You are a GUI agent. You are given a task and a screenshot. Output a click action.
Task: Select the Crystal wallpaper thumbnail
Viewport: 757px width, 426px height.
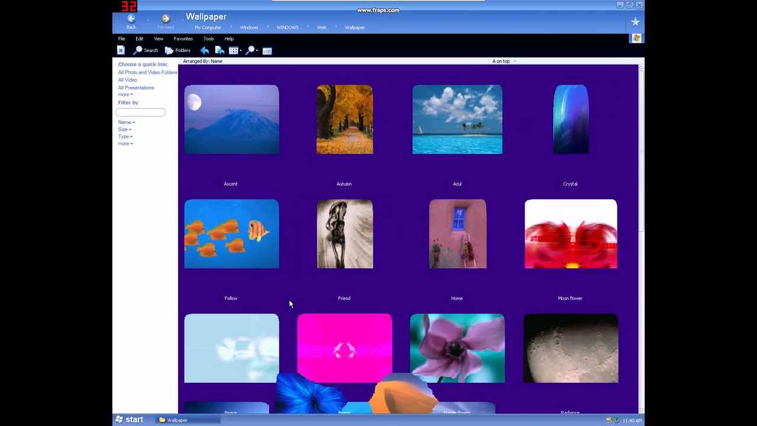571,120
